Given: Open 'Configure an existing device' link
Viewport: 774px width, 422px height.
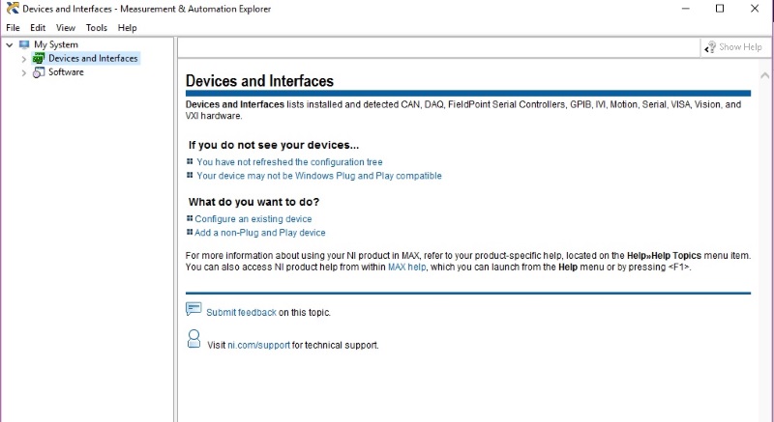Looking at the screenshot, I should pos(253,219).
